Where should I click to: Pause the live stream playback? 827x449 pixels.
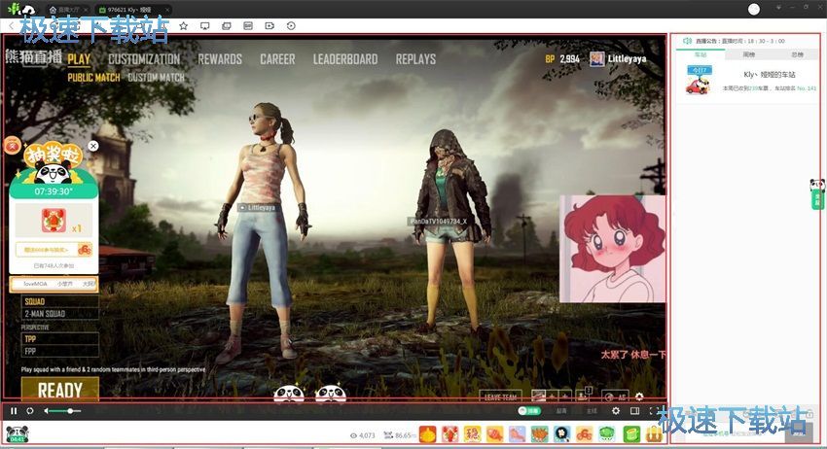[15, 411]
